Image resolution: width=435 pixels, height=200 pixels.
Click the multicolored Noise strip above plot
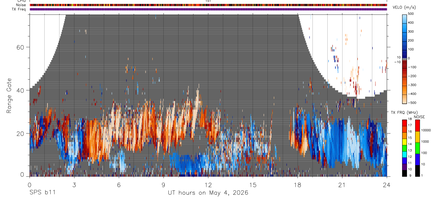click(x=208, y=5)
